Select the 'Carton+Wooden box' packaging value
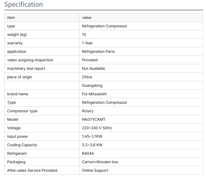This screenshot has width=206, height=177. [x=100, y=162]
